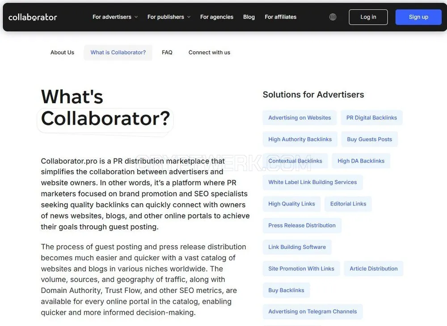Open Connect with us tab
This screenshot has height=326, width=447.
pos(209,52)
